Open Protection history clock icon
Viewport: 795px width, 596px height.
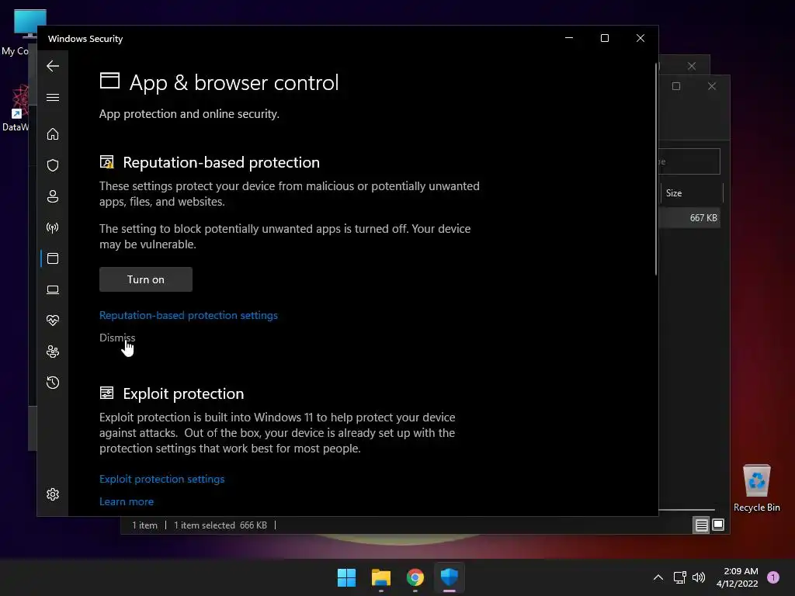click(x=53, y=382)
